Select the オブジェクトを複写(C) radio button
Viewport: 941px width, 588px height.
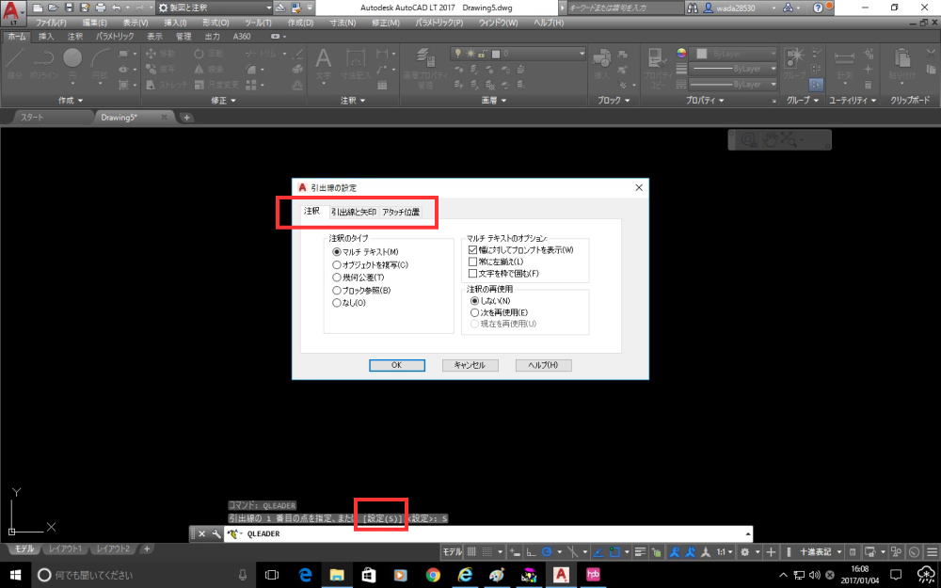pyautogui.click(x=337, y=264)
